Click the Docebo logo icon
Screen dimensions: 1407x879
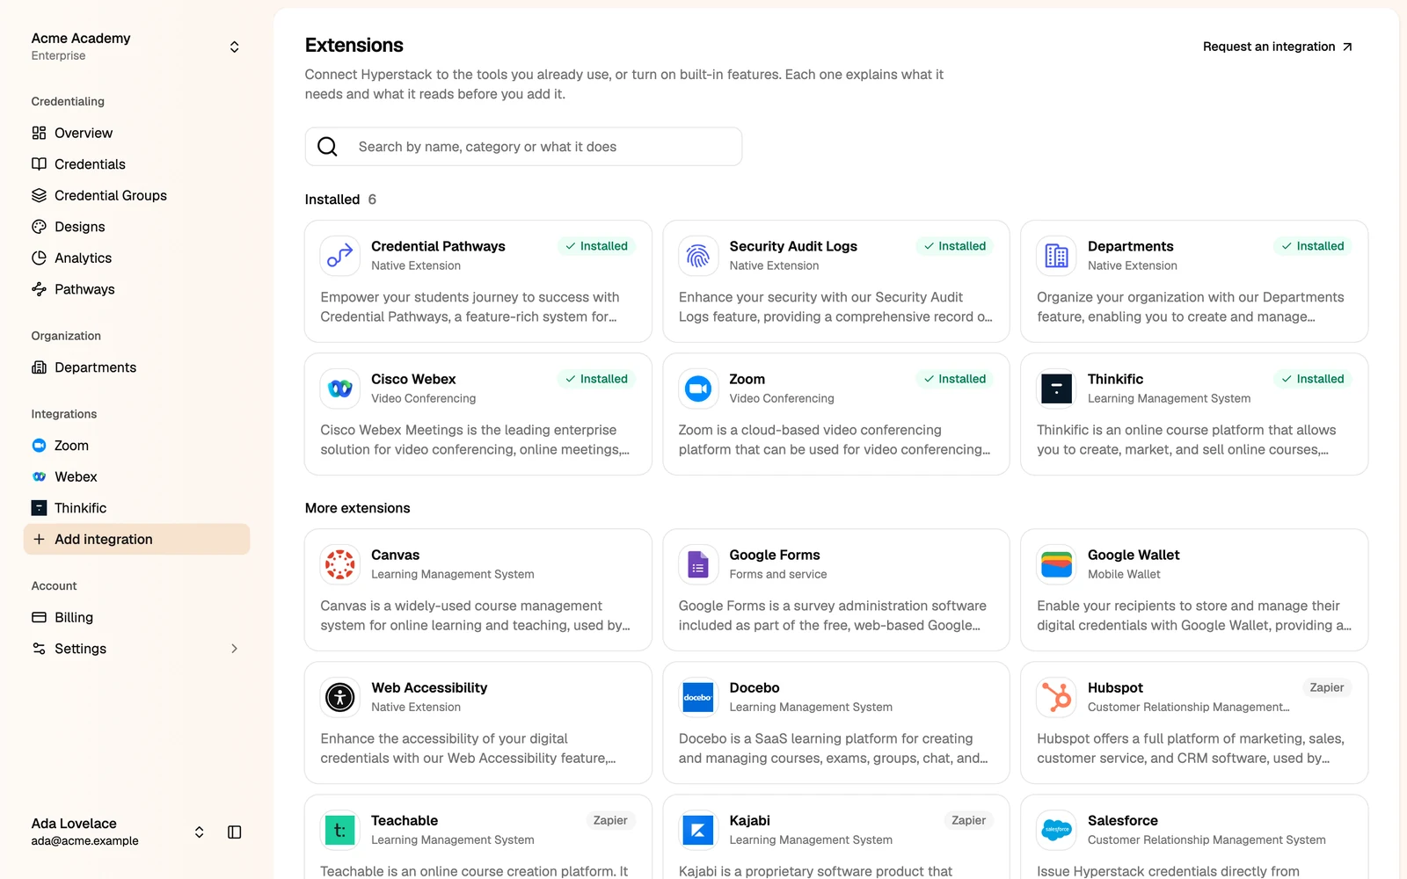tap(698, 697)
